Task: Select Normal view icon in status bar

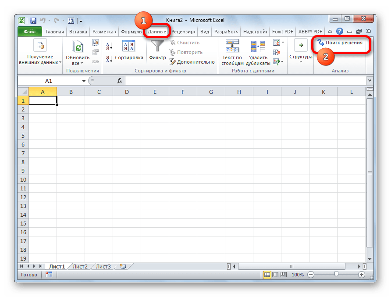Action: (267, 275)
